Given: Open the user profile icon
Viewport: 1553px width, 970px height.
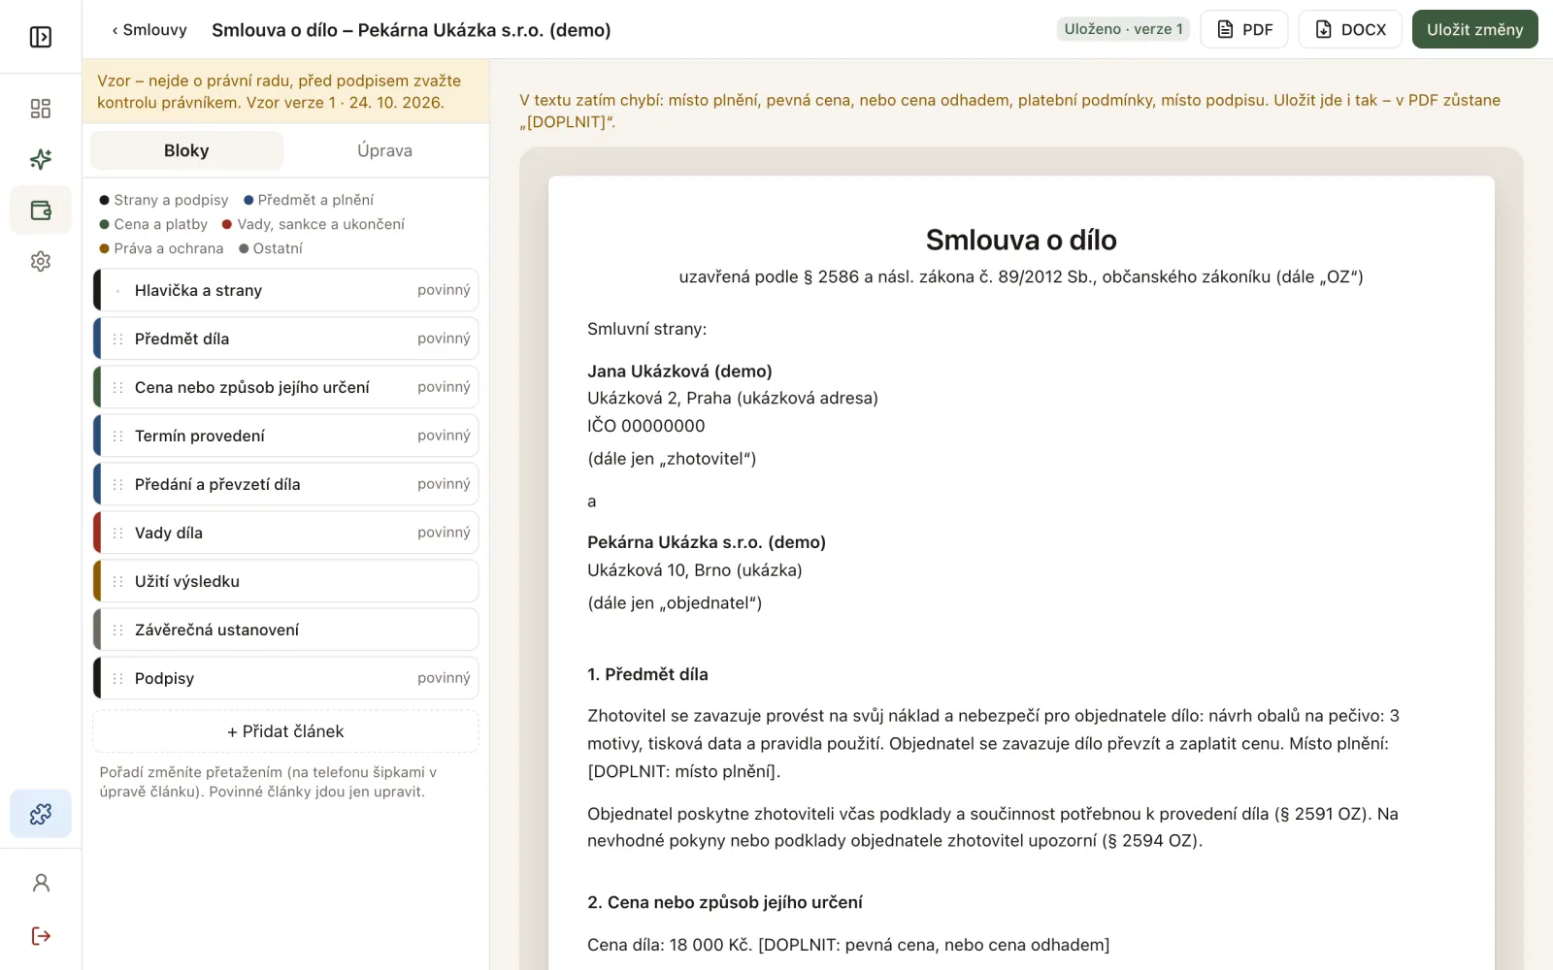Looking at the screenshot, I should [41, 883].
